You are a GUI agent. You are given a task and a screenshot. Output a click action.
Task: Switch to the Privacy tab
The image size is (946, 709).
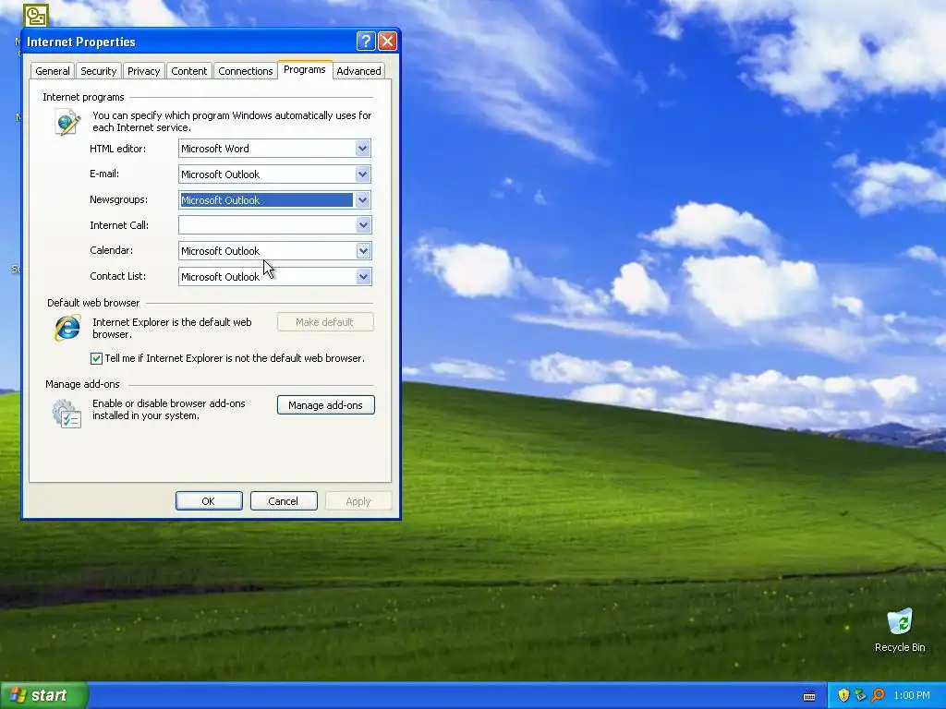(x=143, y=71)
